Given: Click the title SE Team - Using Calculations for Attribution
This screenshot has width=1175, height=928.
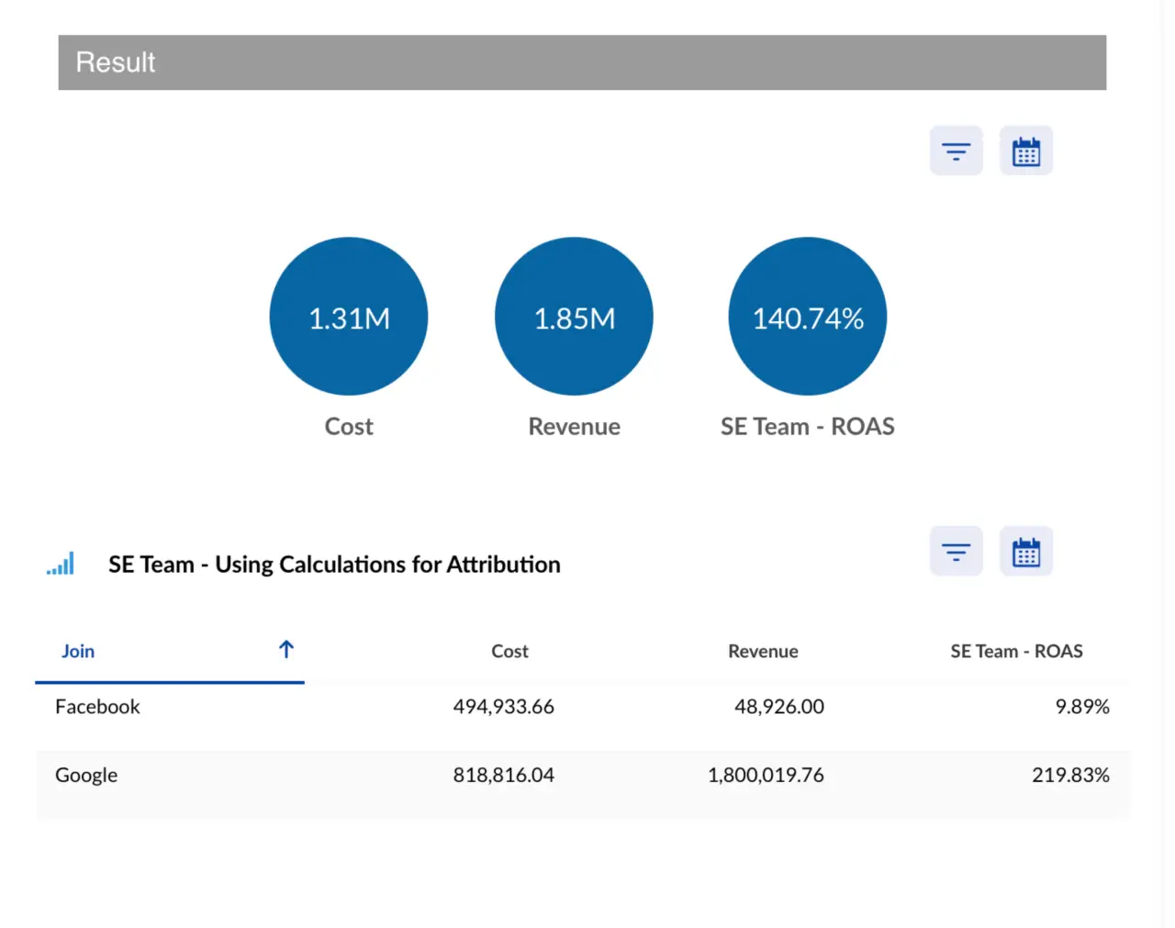Looking at the screenshot, I should 334,565.
